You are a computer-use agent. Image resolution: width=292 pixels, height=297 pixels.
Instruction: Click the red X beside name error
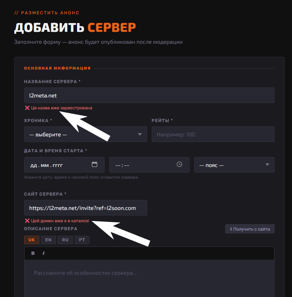pos(27,108)
